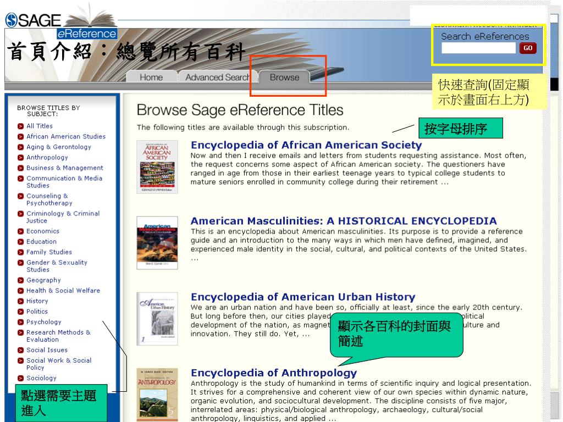Click the red arrow bullet beside History
The height and width of the screenshot is (422, 563).
20,301
